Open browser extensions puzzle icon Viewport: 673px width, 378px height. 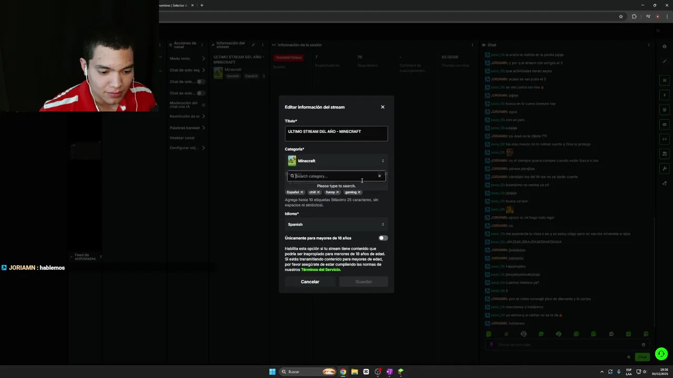coord(634,16)
